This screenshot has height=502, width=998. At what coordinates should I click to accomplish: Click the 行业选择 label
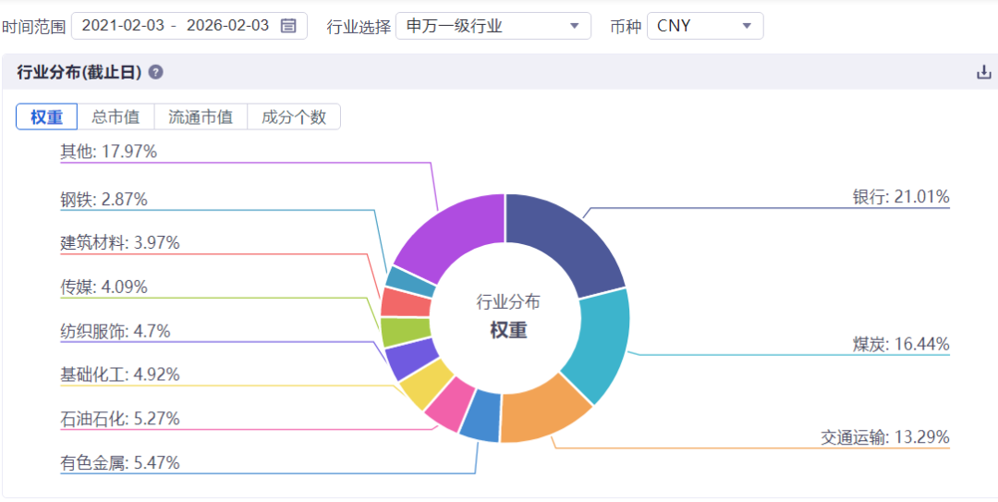(x=359, y=27)
